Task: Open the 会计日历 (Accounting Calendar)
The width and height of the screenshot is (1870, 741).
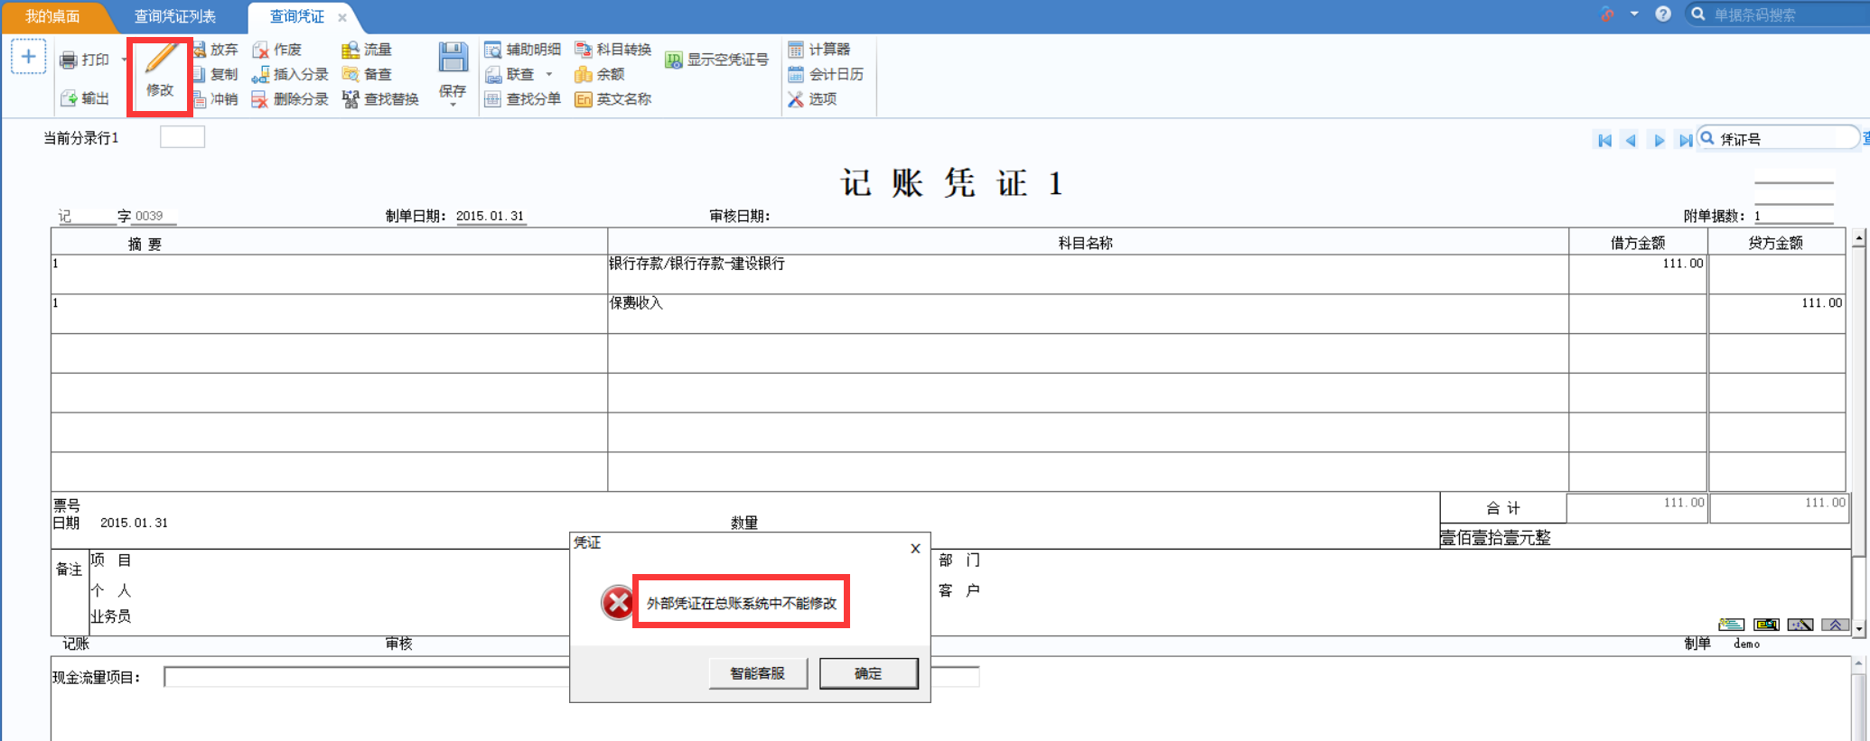Action: point(826,74)
